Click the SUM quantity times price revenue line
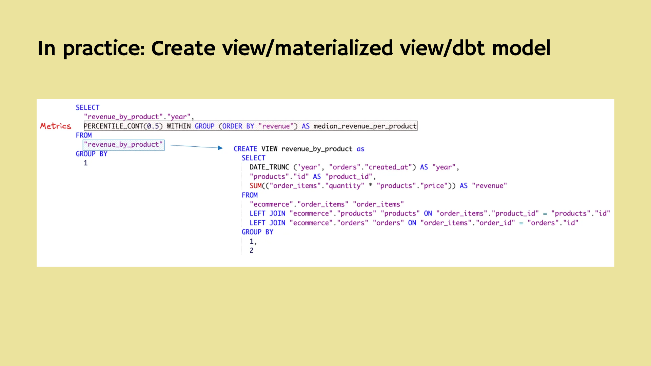The height and width of the screenshot is (366, 651). (x=378, y=186)
